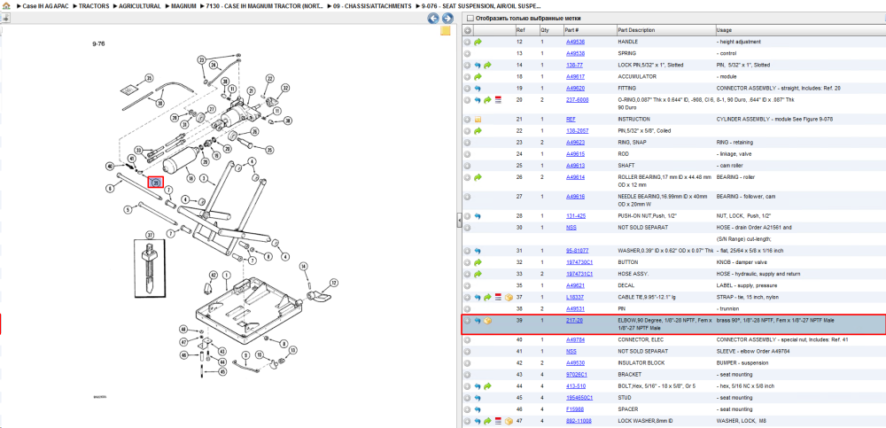Add HANDLE row 12 using its circle button
Viewport: 886px width, 428px height.
(467, 42)
